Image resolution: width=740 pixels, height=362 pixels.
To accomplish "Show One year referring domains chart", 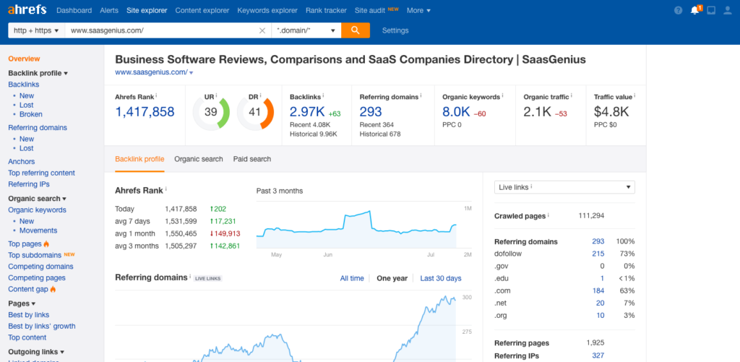I will tap(392, 278).
